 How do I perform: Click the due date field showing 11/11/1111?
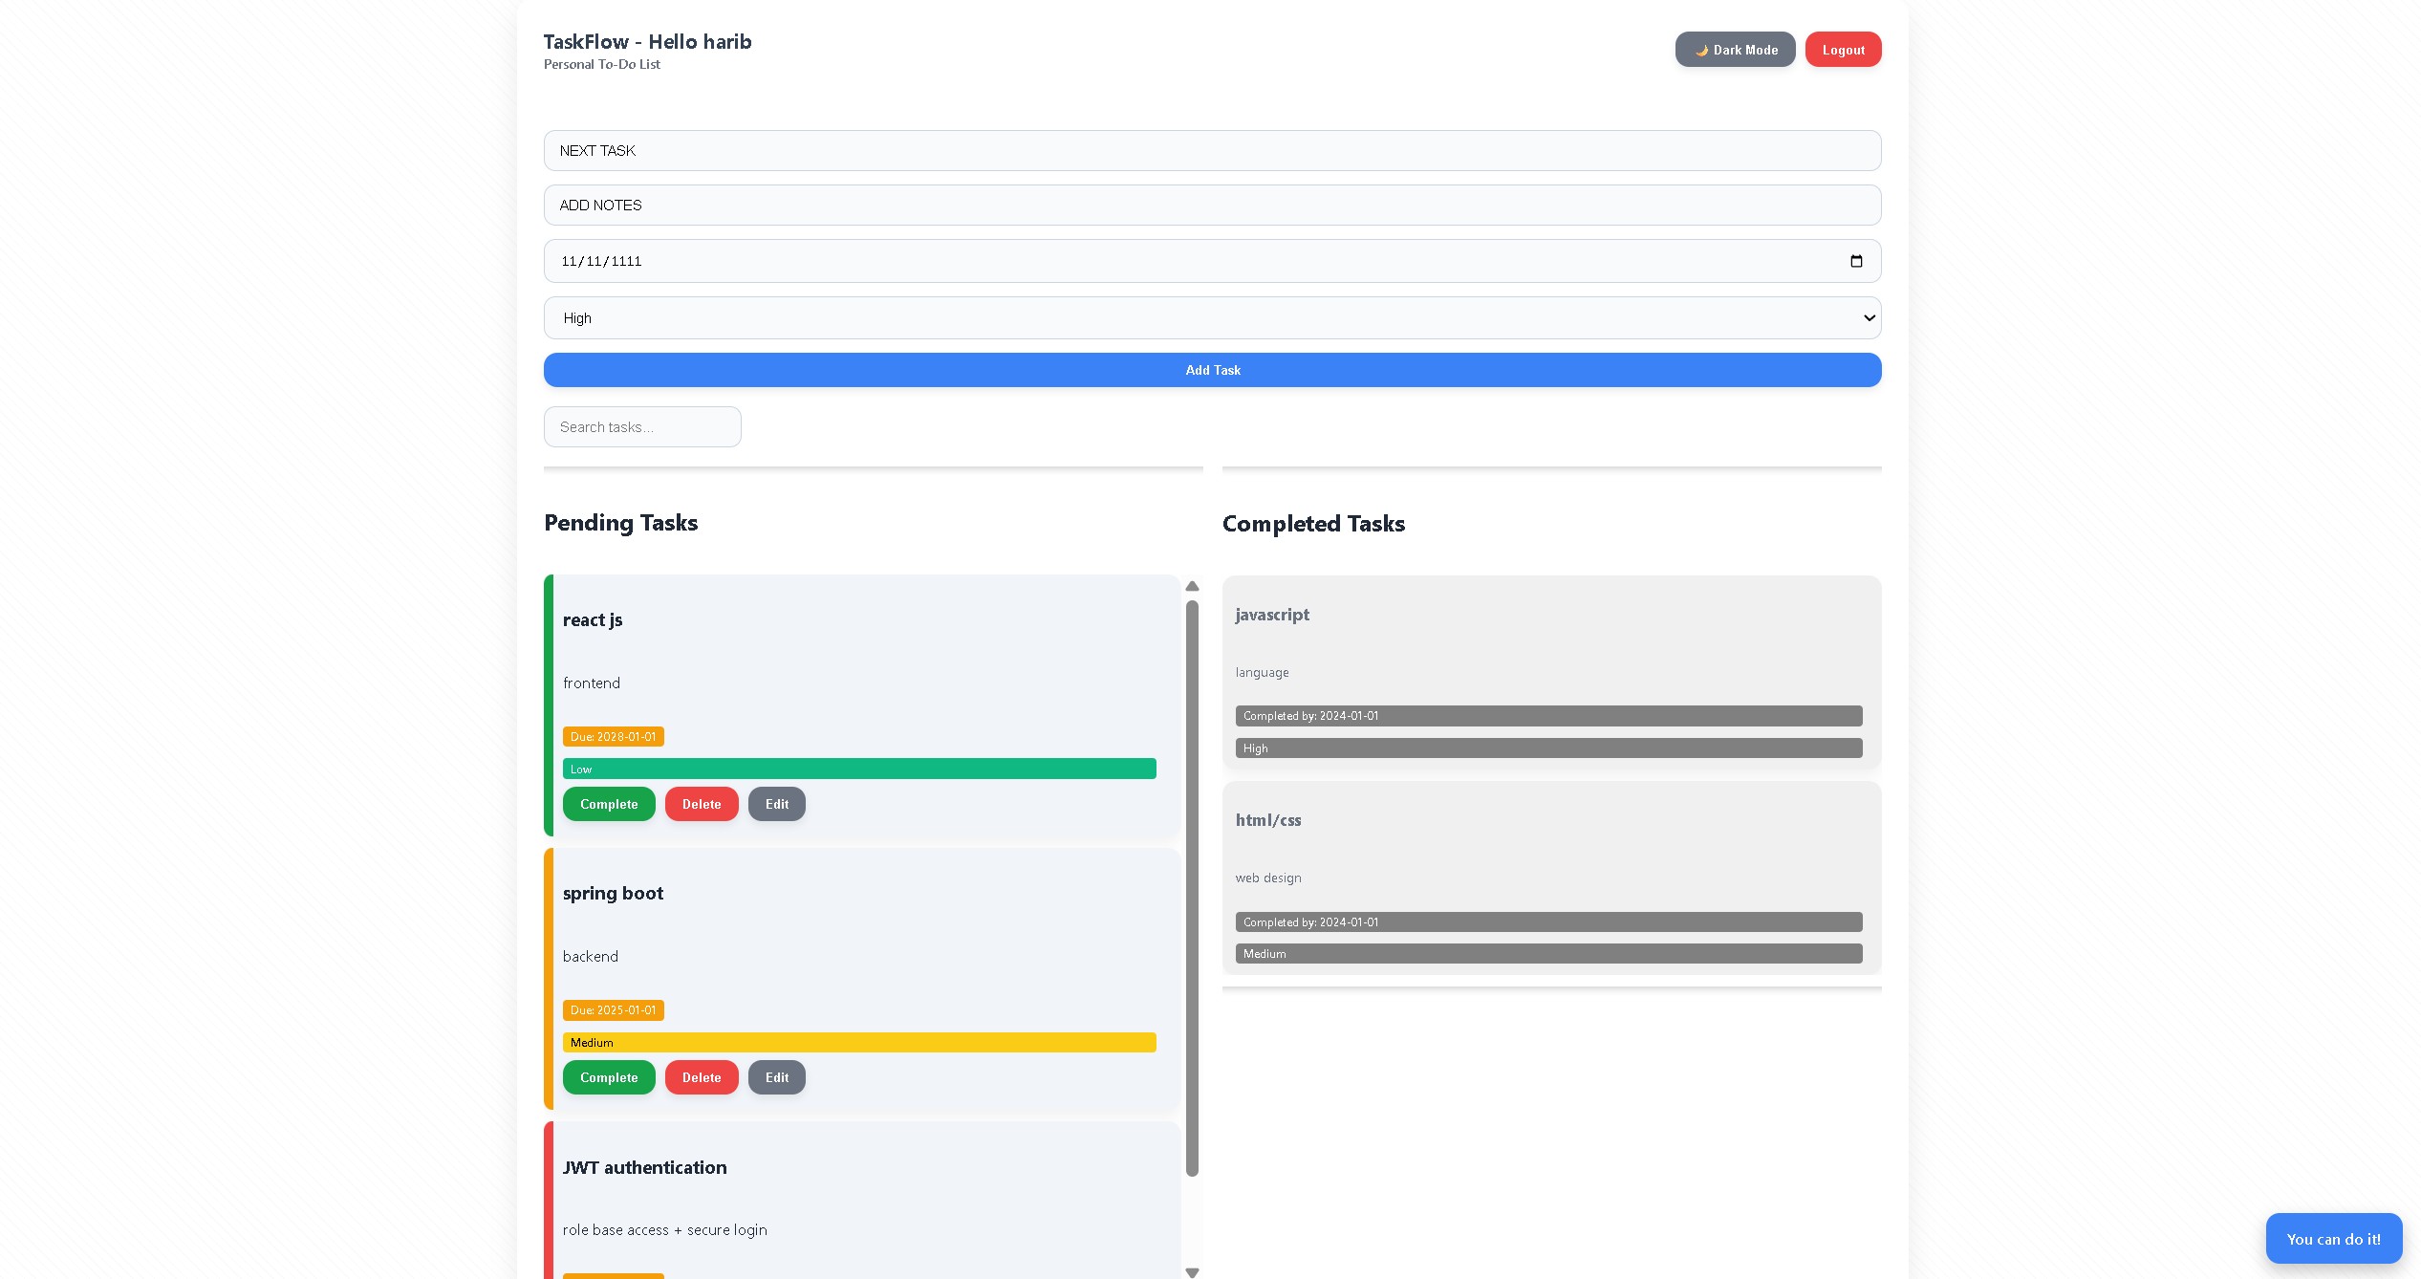[x=1212, y=261]
